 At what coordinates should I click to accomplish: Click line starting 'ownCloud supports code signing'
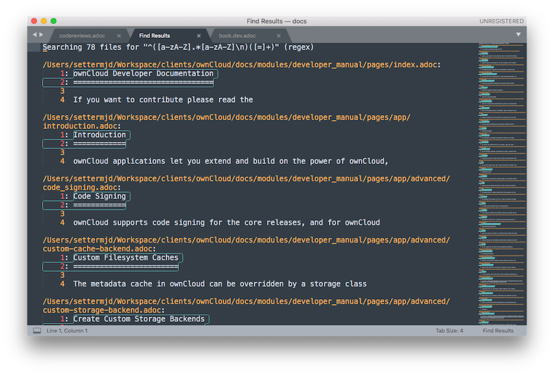coord(226,222)
